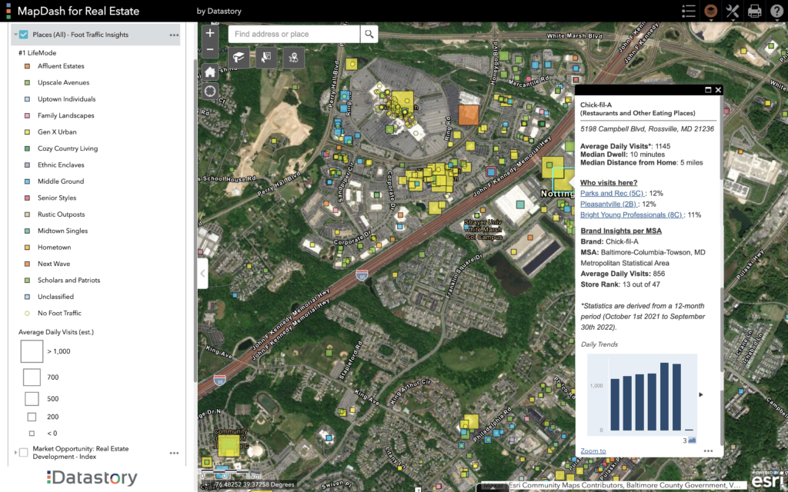Click the Affluent Estates legend swatch
The width and height of the screenshot is (788, 492).
pyautogui.click(x=28, y=66)
